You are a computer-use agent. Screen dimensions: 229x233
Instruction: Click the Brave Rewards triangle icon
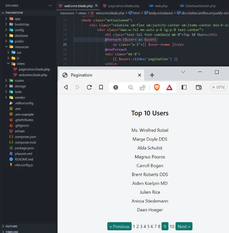click(x=169, y=87)
